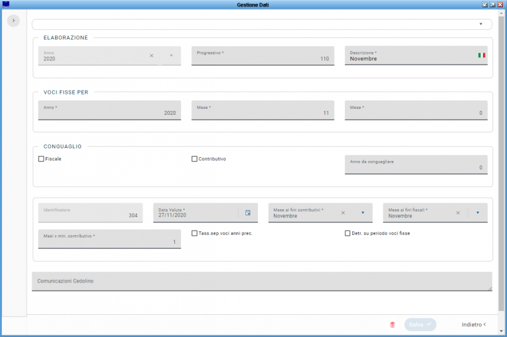507x337 pixels.
Task: Click the Identificatore field with 304
Action: pyautogui.click(x=90, y=213)
